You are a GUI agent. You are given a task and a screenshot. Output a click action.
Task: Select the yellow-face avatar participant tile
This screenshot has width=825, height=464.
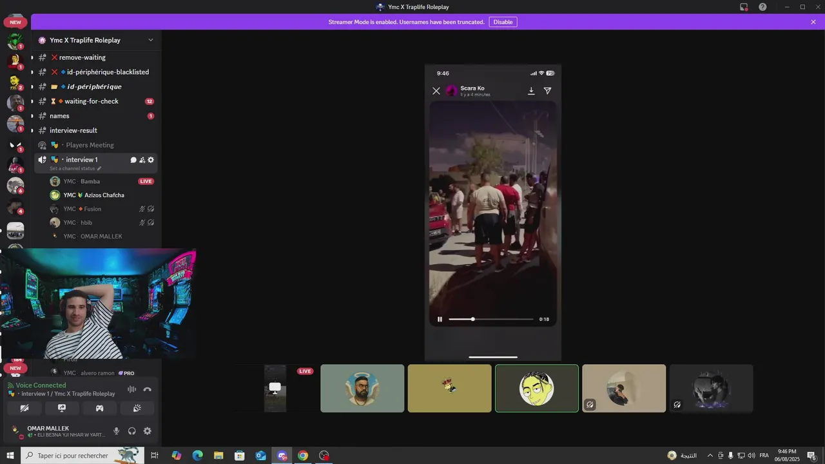pyautogui.click(x=537, y=389)
